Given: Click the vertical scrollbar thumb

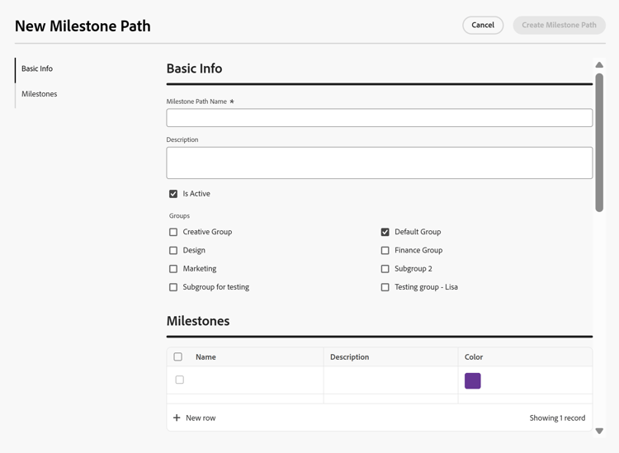Looking at the screenshot, I should (x=599, y=140).
